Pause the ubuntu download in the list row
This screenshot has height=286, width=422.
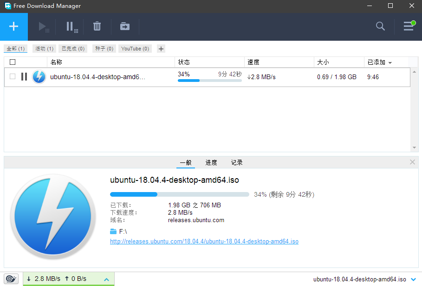24,77
